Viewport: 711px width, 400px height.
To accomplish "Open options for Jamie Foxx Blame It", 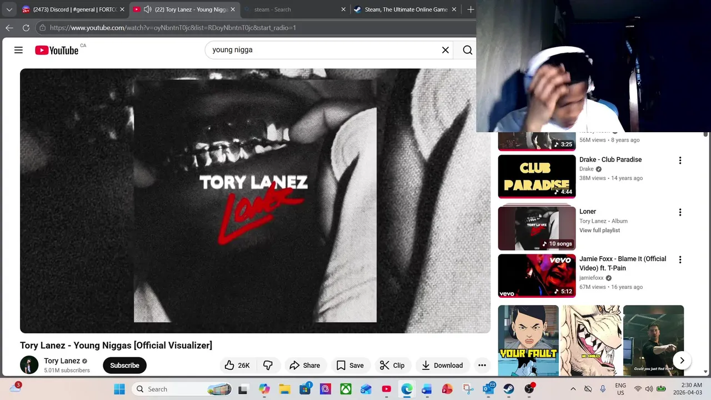I will (680, 259).
